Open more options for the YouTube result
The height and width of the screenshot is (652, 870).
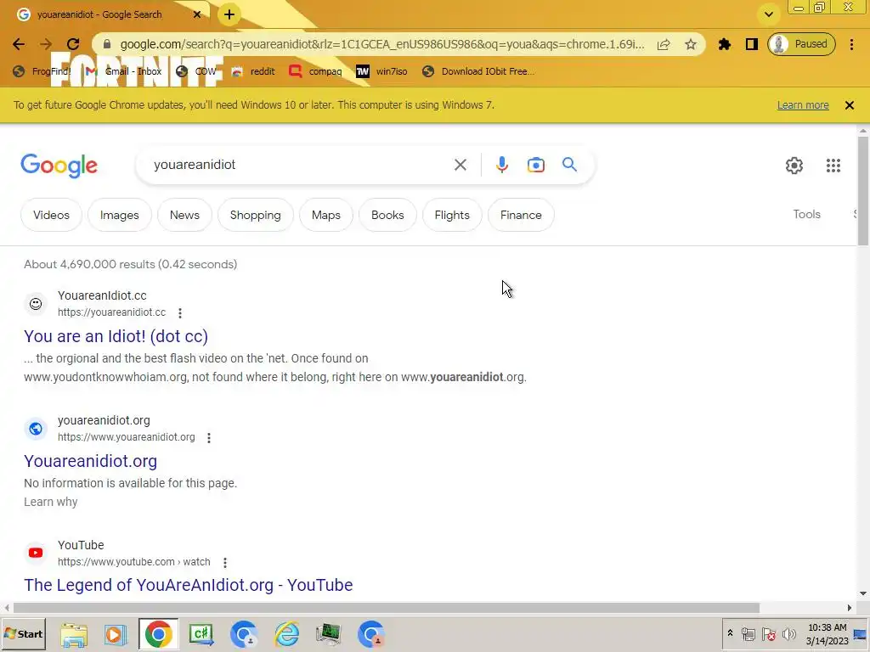[224, 562]
